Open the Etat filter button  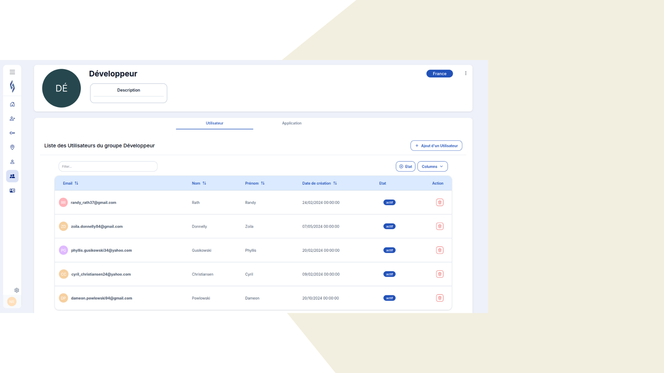tap(405, 166)
